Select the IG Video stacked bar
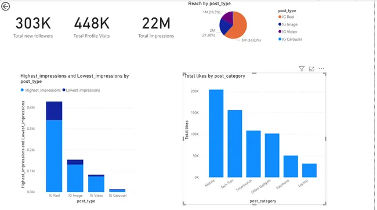This screenshot has width=377, height=210. (x=96, y=183)
